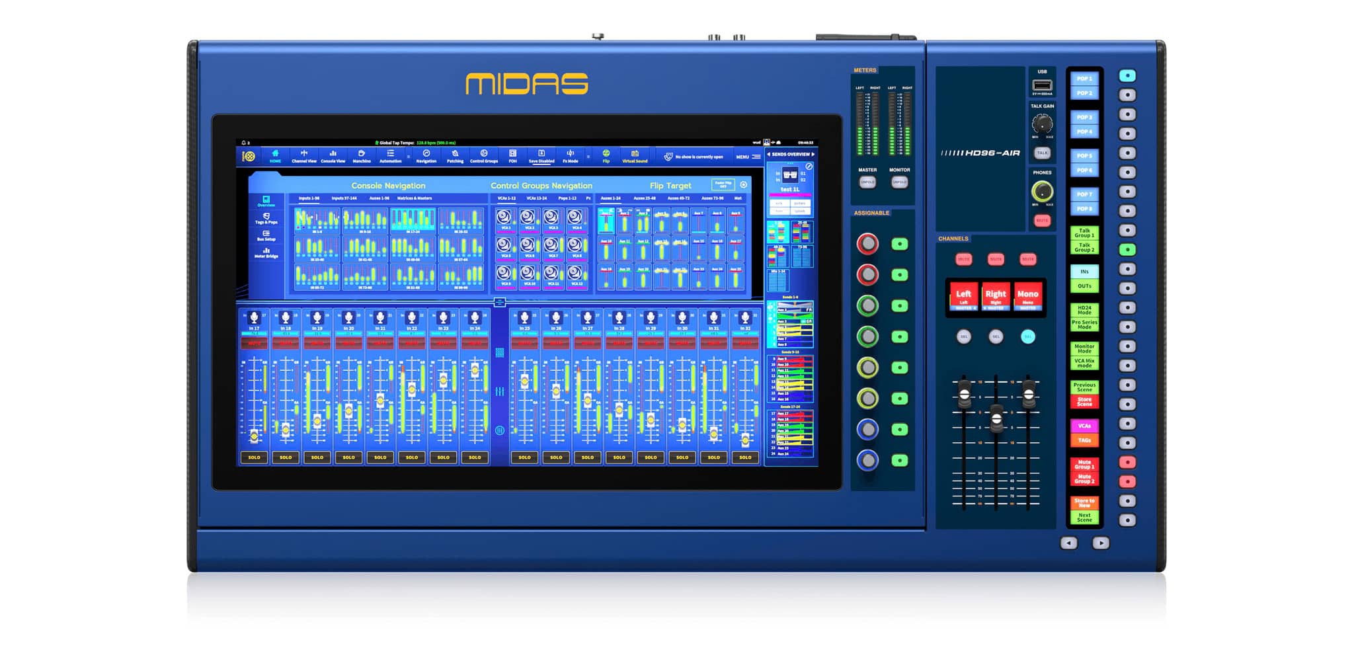This screenshot has width=1354, height=661.
Task: Click the Channel View toolbar icon
Action: tap(304, 156)
